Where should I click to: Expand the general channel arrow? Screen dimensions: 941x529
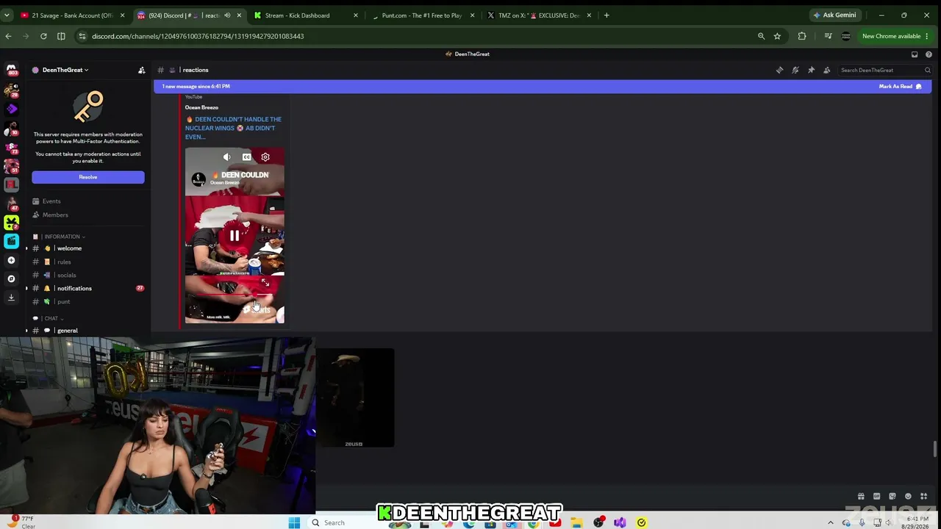[26, 331]
